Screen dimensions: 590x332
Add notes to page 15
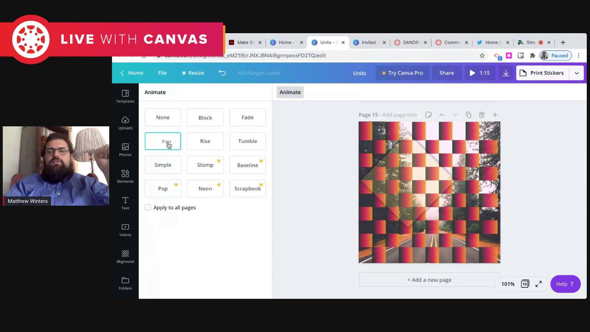coord(428,115)
